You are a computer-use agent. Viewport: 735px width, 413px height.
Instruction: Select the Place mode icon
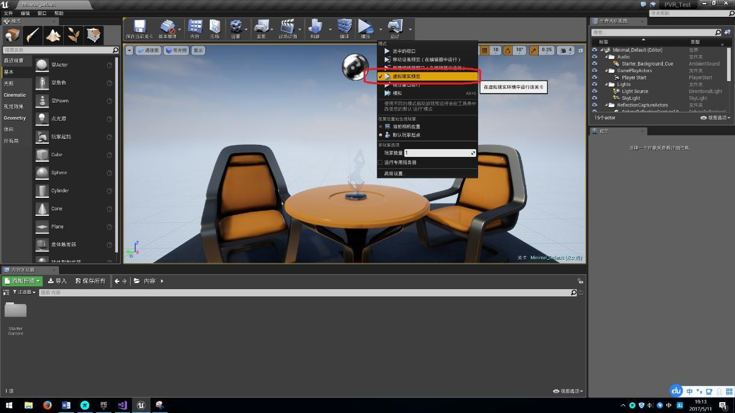[12, 35]
